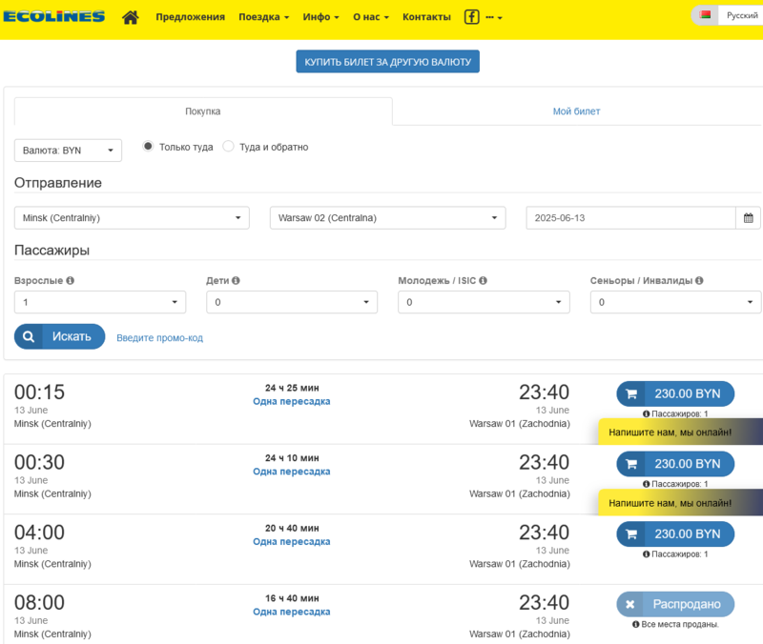The image size is (763, 644).
Task: Click the 2025-06-13 date field
Action: click(630, 218)
